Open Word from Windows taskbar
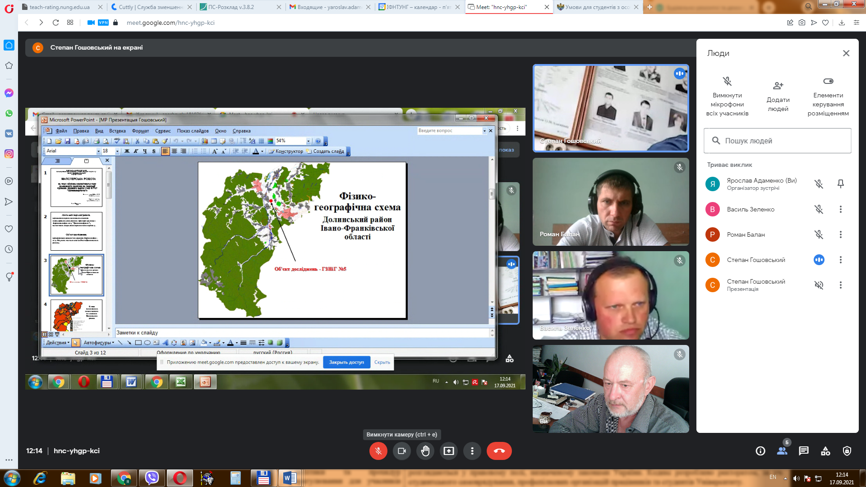The image size is (866, 487). coord(290,478)
